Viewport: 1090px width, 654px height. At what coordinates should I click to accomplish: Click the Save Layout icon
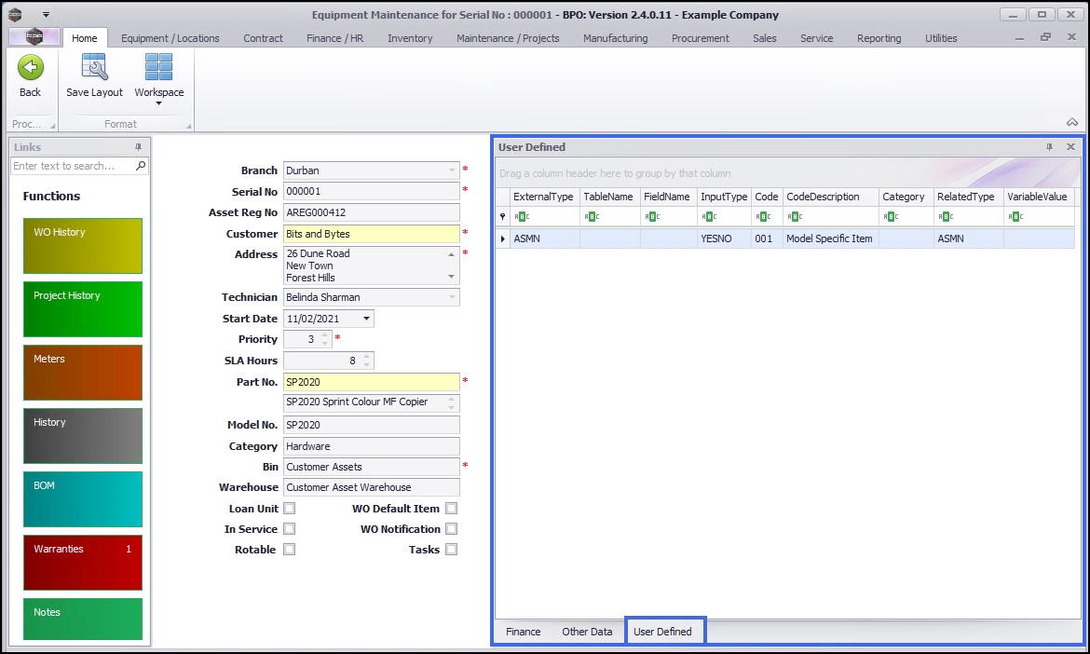click(94, 68)
